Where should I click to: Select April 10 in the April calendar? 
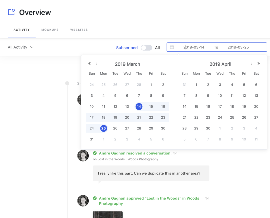(220, 95)
